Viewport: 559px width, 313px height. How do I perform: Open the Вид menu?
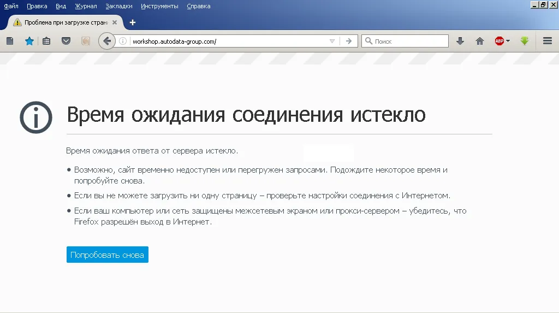tap(61, 6)
